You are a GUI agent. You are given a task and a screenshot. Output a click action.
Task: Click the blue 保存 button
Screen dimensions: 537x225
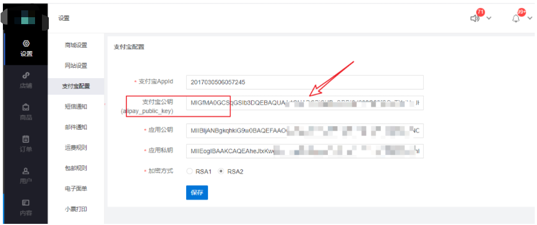point(197,192)
